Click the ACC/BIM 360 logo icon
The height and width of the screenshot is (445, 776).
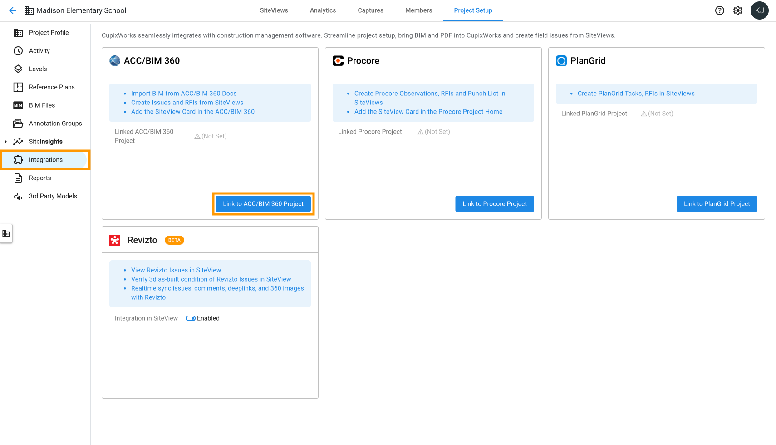[115, 61]
